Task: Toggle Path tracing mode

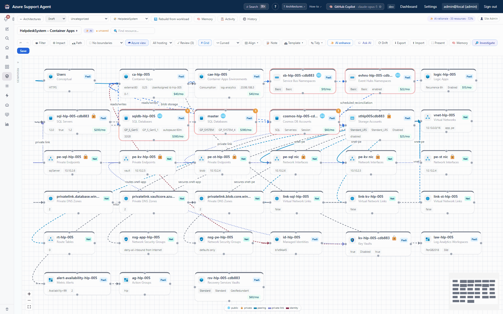Action: click(x=77, y=43)
